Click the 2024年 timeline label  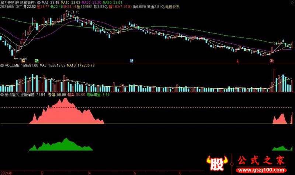pyautogui.click(x=6, y=173)
